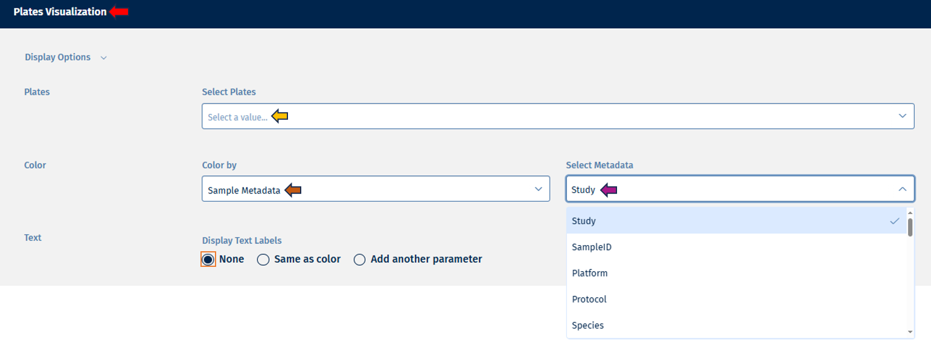
Task: Select Species in the metadata dropdown
Action: [587, 325]
